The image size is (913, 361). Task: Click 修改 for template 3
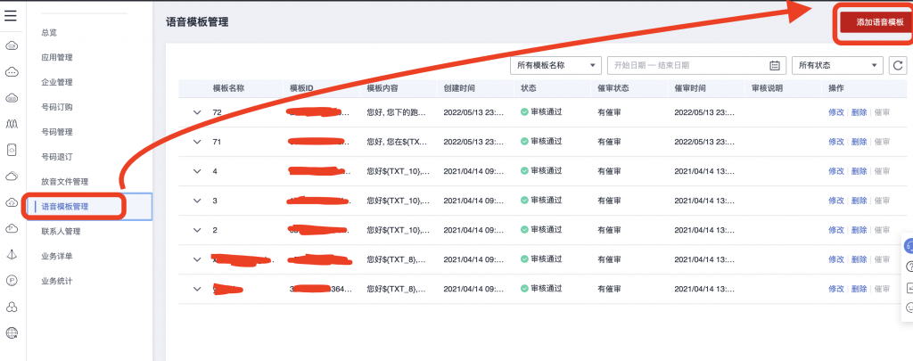coord(835,201)
